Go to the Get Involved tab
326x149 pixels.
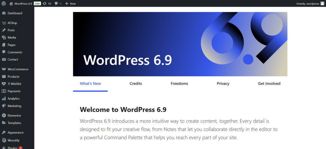269,84
